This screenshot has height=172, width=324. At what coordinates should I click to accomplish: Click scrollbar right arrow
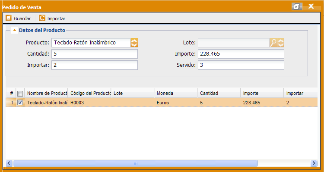click(314, 163)
